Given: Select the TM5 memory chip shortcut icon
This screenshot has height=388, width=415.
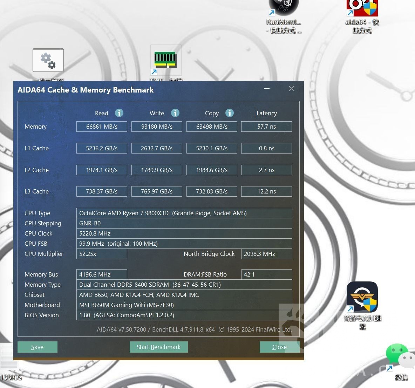Looking at the screenshot, I should pos(165,60).
